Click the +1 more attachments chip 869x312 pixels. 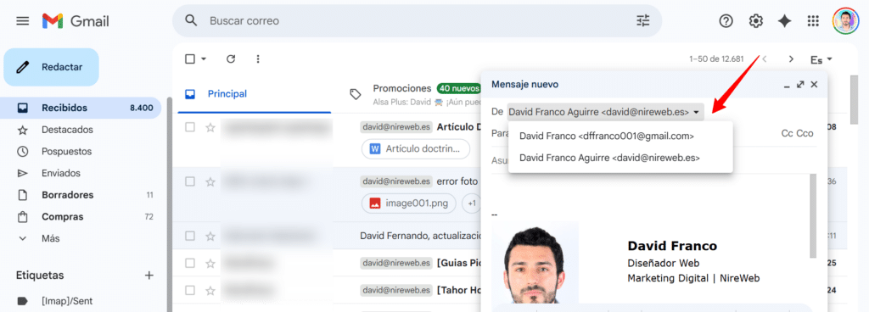pos(471,203)
